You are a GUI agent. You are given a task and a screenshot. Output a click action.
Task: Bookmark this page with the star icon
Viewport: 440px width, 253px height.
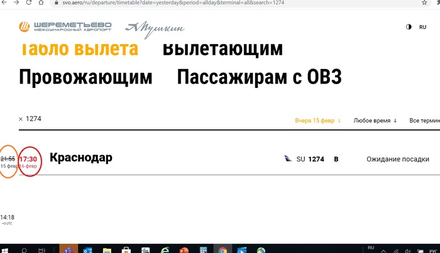pyautogui.click(x=424, y=3)
